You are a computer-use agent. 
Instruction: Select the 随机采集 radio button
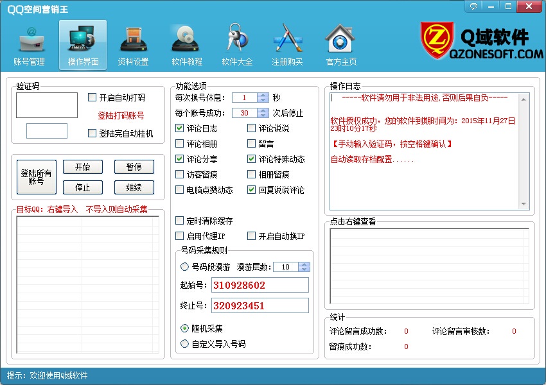point(184,329)
